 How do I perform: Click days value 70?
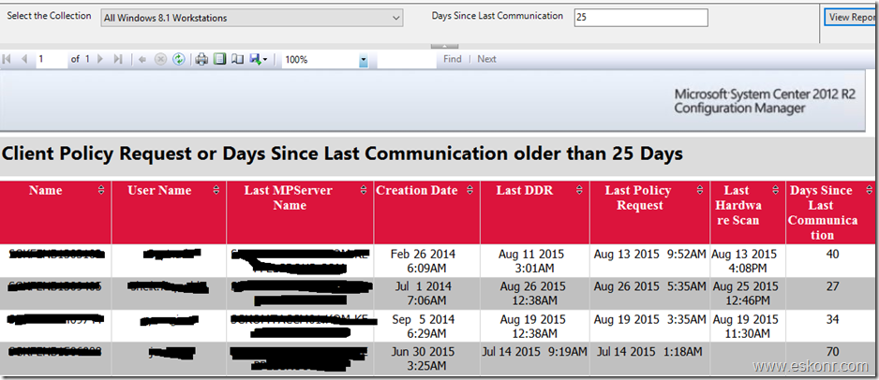(832, 352)
